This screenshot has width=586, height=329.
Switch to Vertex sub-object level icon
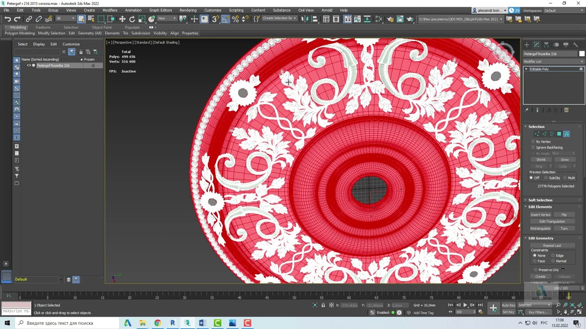(x=537, y=134)
